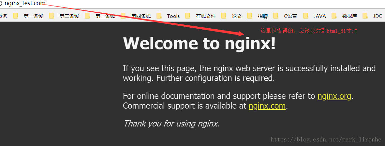Follow the nginx.org documentation link
This screenshot has height=146, width=385.
[x=334, y=96]
